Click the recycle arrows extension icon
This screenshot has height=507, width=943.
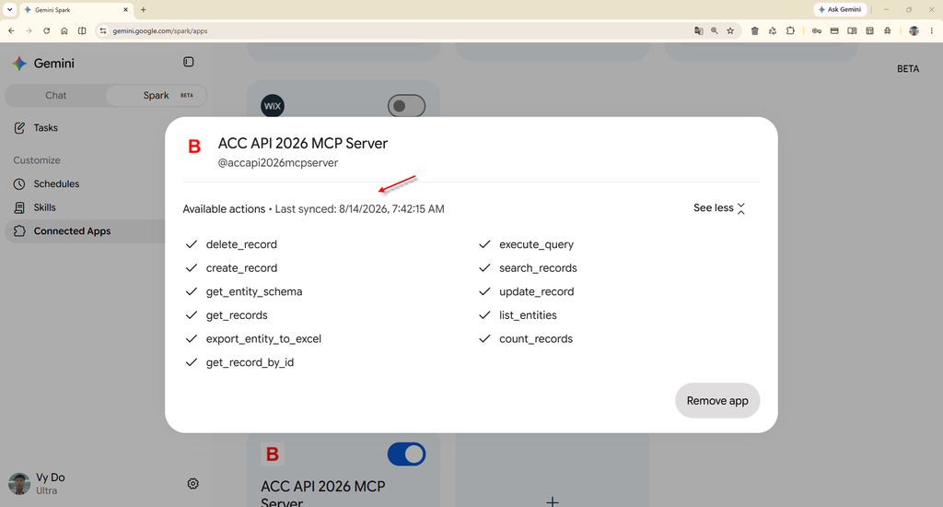point(773,30)
